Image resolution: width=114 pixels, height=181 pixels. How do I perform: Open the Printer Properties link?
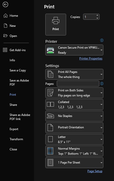pyautogui.click(x=91, y=58)
